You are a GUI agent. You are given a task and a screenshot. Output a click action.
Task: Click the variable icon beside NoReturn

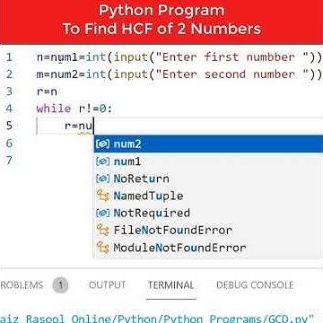click(x=102, y=179)
